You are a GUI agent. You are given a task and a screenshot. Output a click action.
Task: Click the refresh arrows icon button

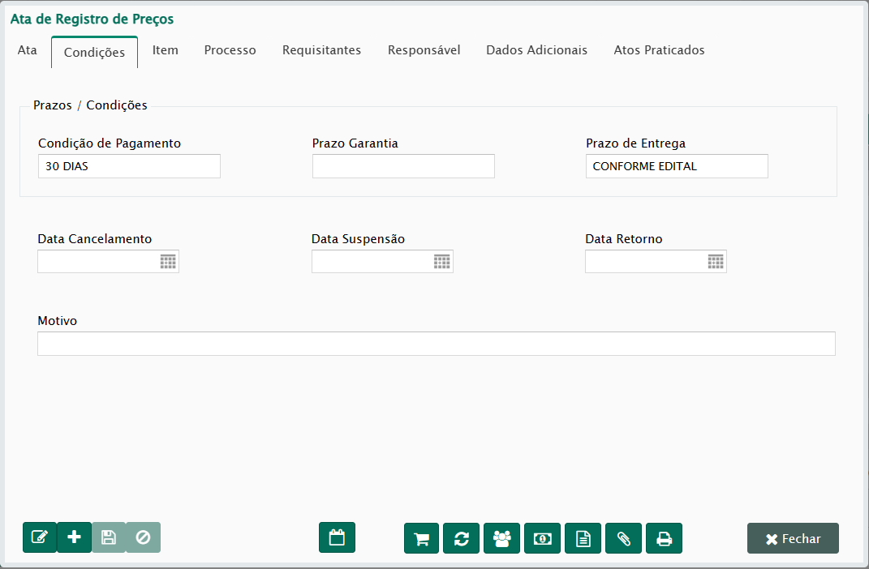(x=461, y=538)
